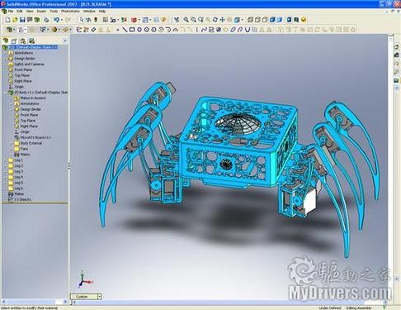Save the assembly with the floppy disk icon
This screenshot has height=310, width=401.
point(22,20)
